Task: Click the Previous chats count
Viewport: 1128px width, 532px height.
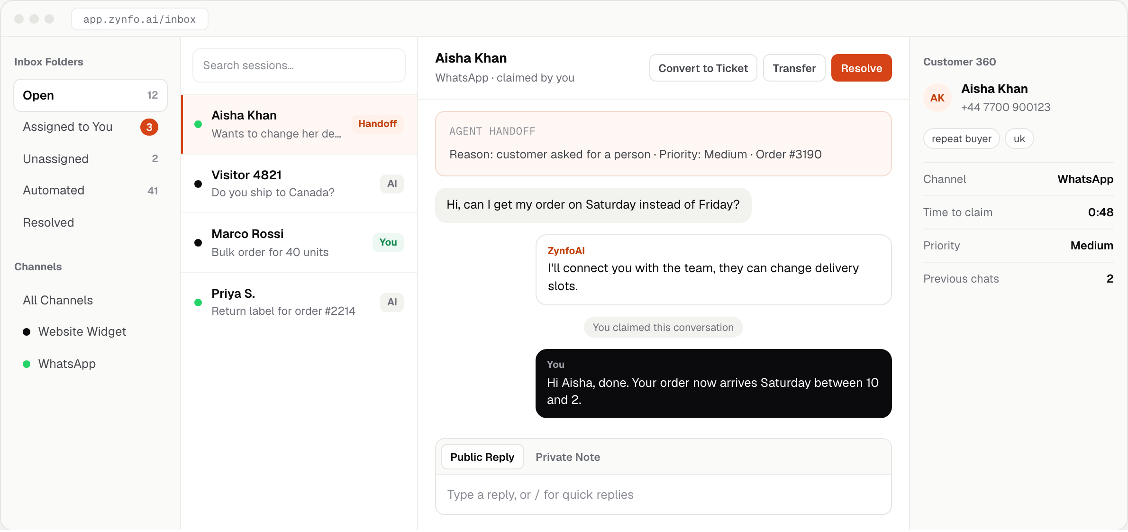Action: (x=1110, y=279)
